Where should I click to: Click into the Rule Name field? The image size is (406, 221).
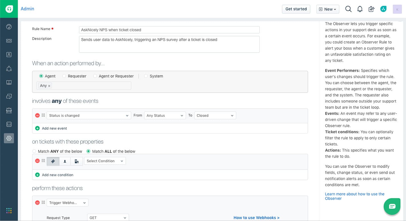(169, 30)
